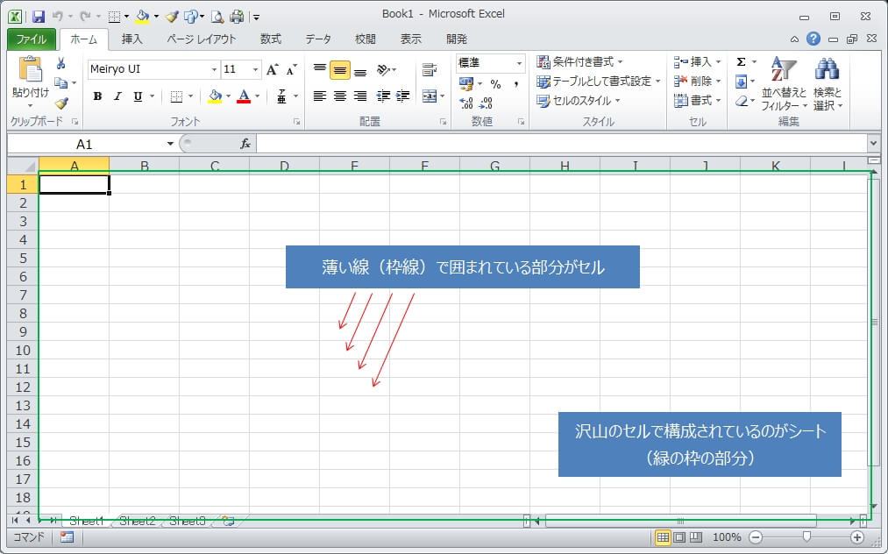Open the 並べ替えとフィルター sort and filter dropdown
The height and width of the screenshot is (554, 888).
(x=784, y=84)
